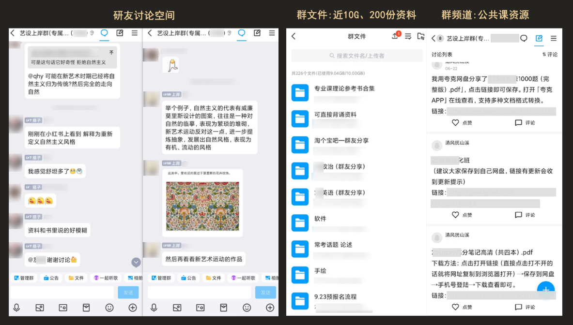Tap the plus more-options icon in the left chat
Viewport: 573px width, 325px height.
point(133,308)
